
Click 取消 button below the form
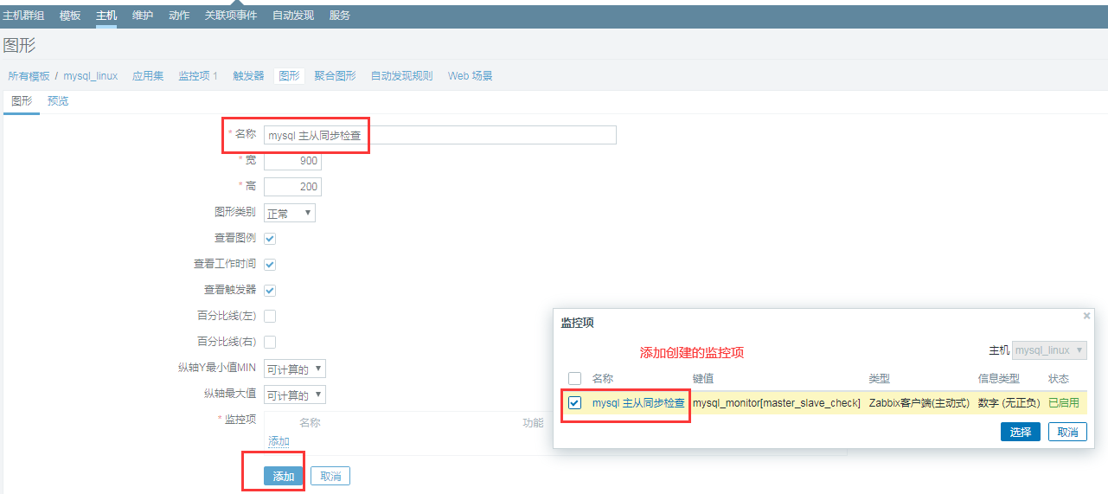330,476
